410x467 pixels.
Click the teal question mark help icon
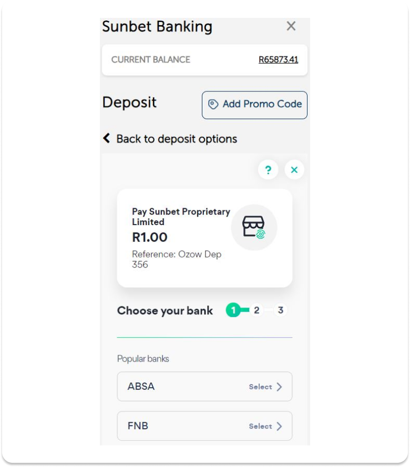268,170
